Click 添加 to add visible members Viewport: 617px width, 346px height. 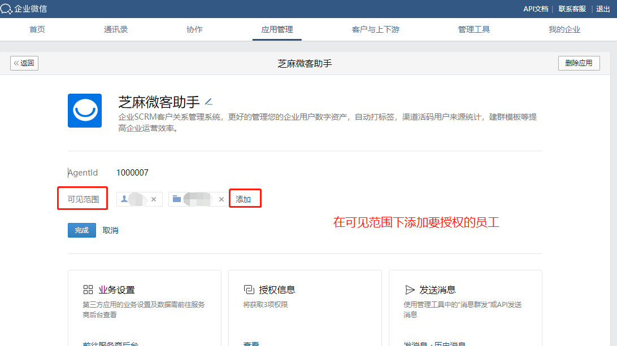243,199
